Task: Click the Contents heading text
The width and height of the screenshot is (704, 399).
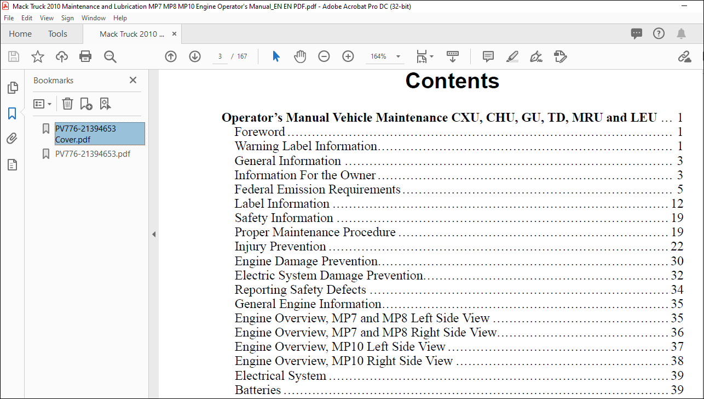Action: [x=452, y=81]
